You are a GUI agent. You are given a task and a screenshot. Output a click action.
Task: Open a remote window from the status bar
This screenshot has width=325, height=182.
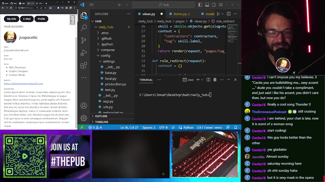(82, 127)
